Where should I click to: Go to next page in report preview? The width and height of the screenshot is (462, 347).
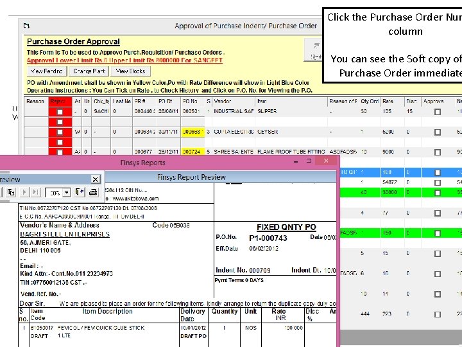coord(24,192)
